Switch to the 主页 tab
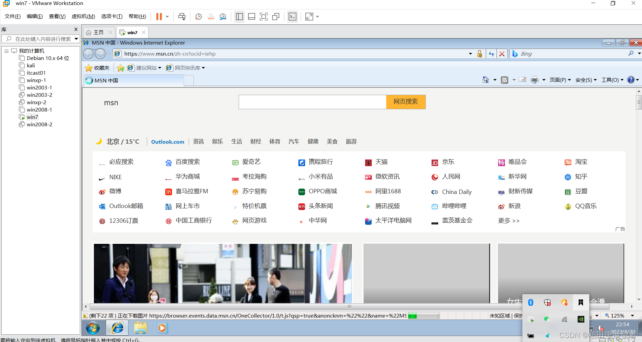The width and height of the screenshot is (642, 342). click(x=99, y=32)
